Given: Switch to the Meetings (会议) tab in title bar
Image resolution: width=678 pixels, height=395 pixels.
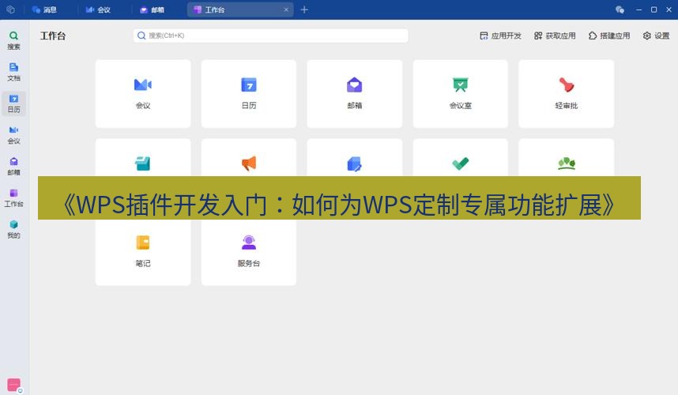Looking at the screenshot, I should tap(98, 9).
